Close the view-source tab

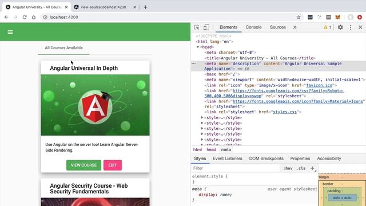click(134, 7)
